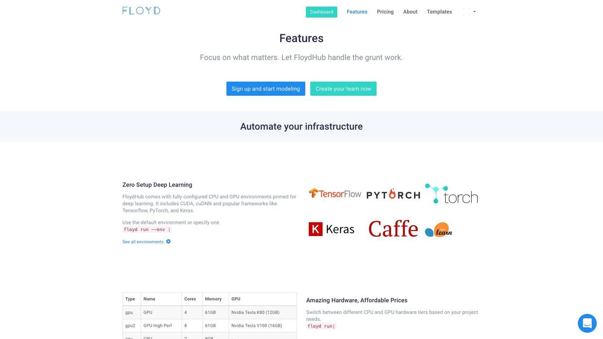Screen dimensions: 603x339
Task: Click the TensorFlow logo
Action: 335,193
